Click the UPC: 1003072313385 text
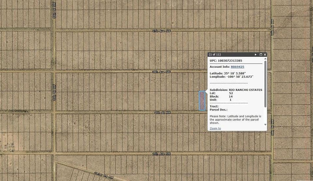Screen dimensions: 313x181 pyautogui.click(x=226, y=61)
